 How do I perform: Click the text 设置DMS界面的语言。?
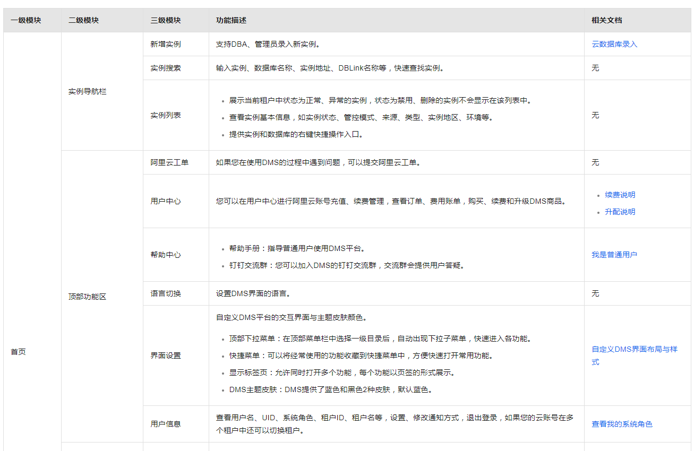[x=253, y=293]
